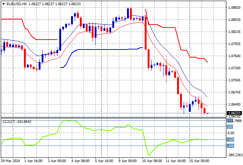Image resolution: width=243 pixels, height=165 pixels.
Task: Click the EURUSD,H4 chart symbol label
Action: click(x=17, y=4)
